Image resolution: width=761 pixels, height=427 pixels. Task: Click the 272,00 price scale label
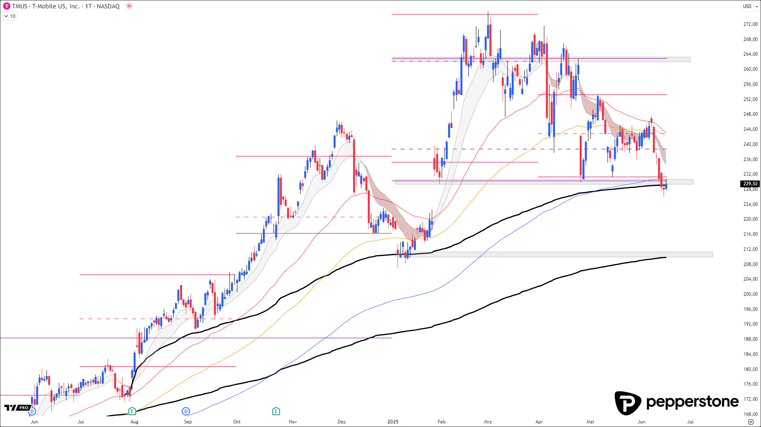coord(750,24)
